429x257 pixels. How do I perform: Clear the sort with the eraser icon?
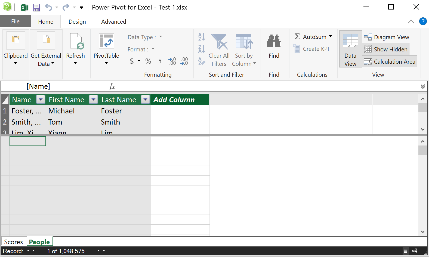202,61
